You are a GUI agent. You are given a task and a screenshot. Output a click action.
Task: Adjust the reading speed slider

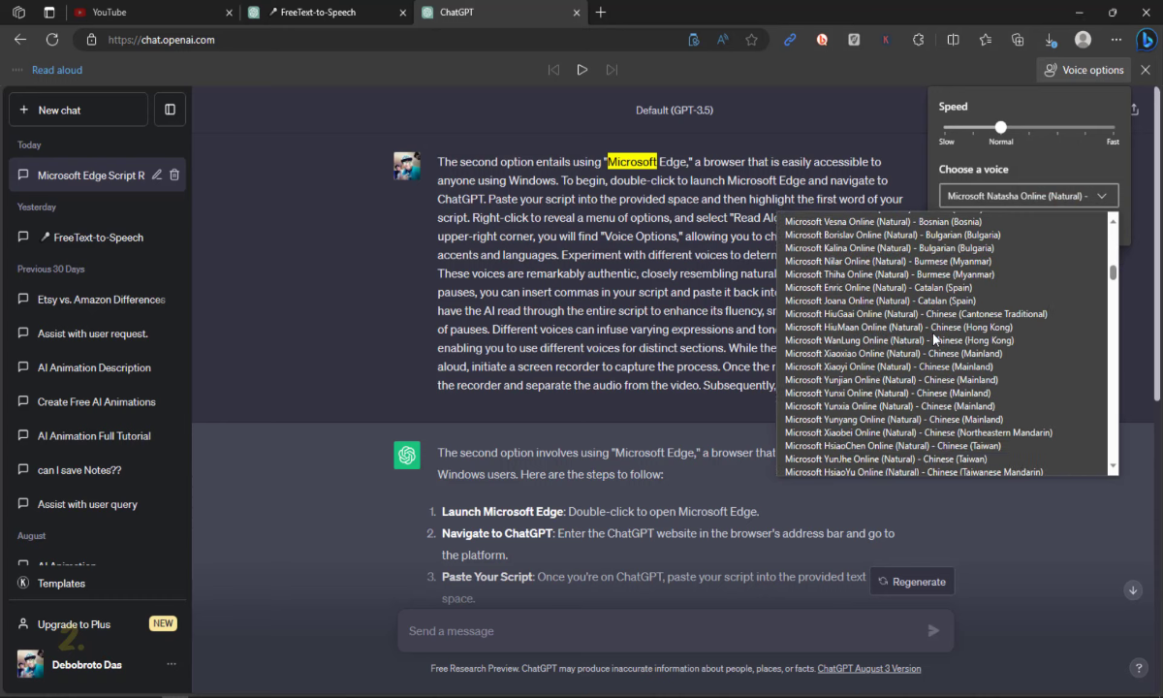coord(1000,127)
